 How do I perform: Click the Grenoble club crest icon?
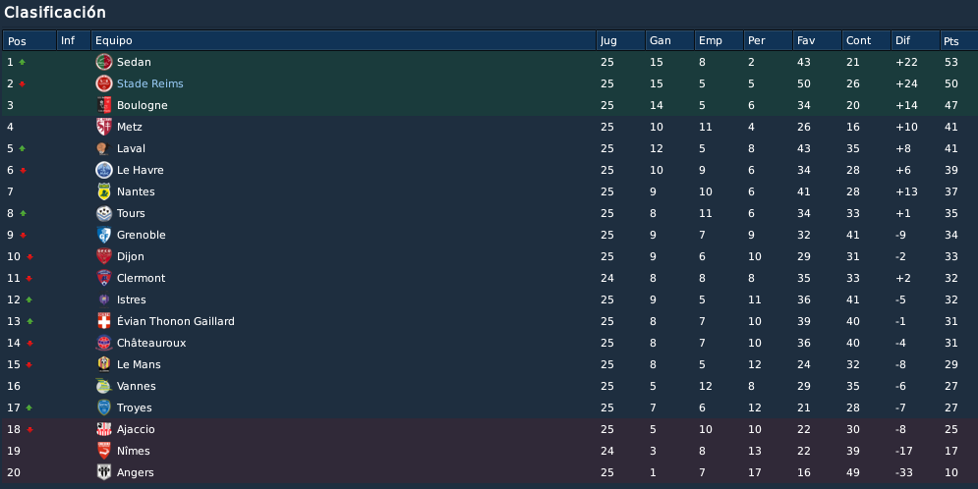click(104, 235)
